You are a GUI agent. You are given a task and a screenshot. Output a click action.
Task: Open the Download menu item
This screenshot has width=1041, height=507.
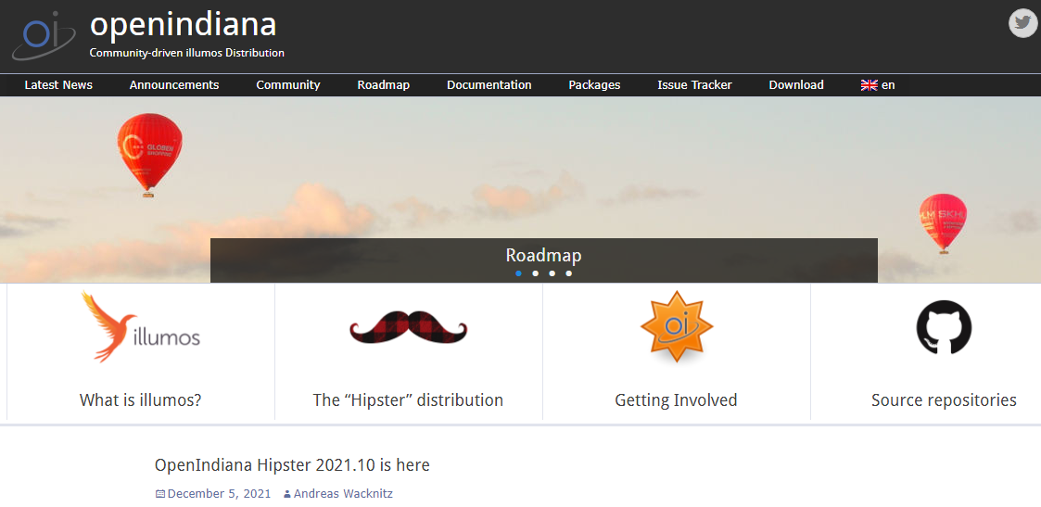coord(796,85)
